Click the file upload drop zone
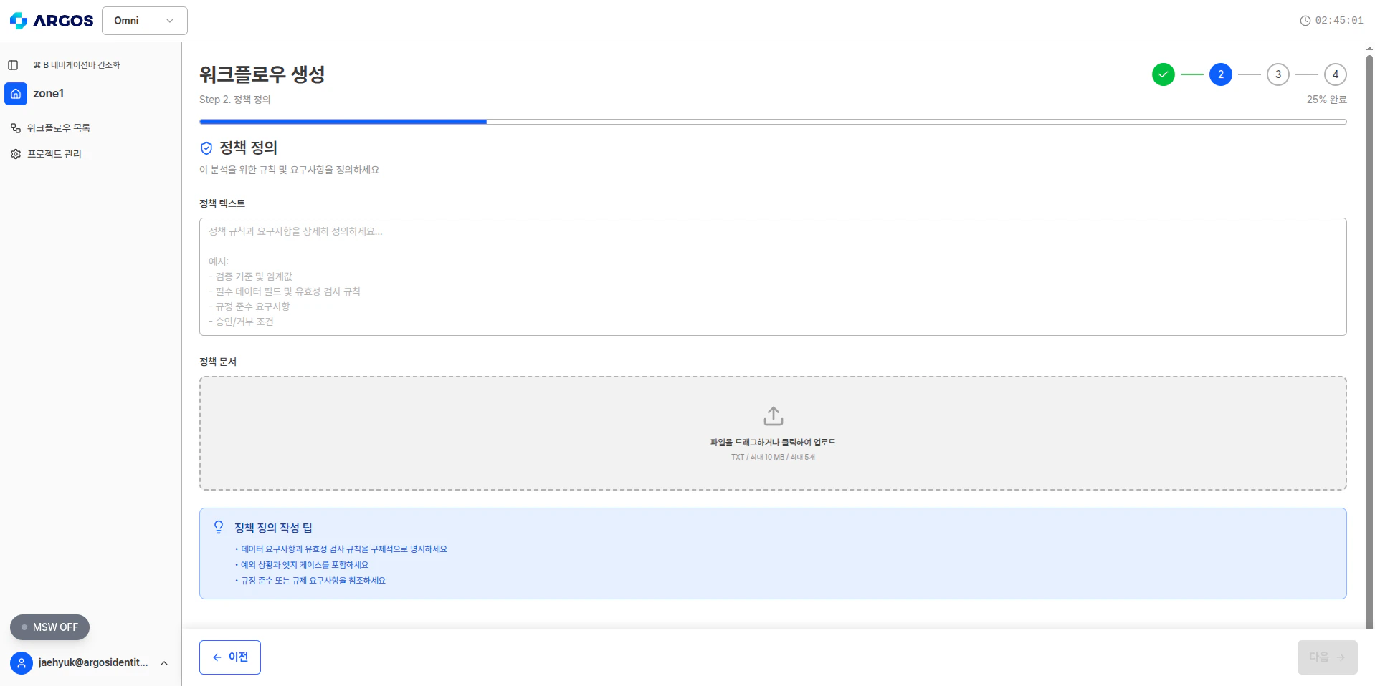 [773, 433]
